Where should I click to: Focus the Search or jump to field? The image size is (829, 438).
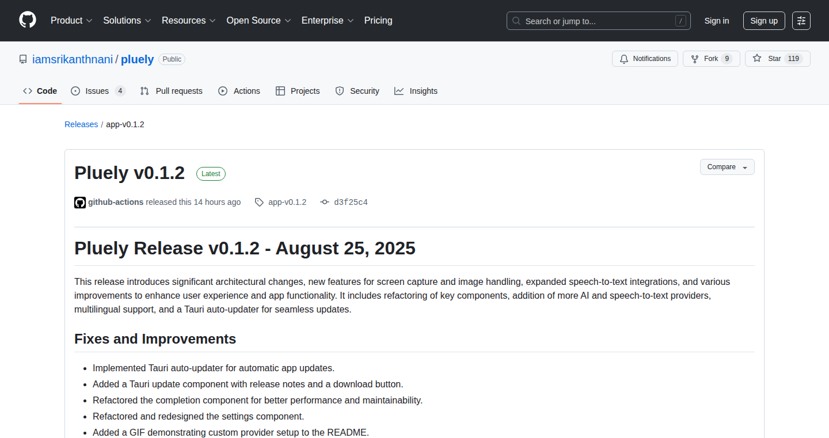[599, 21]
